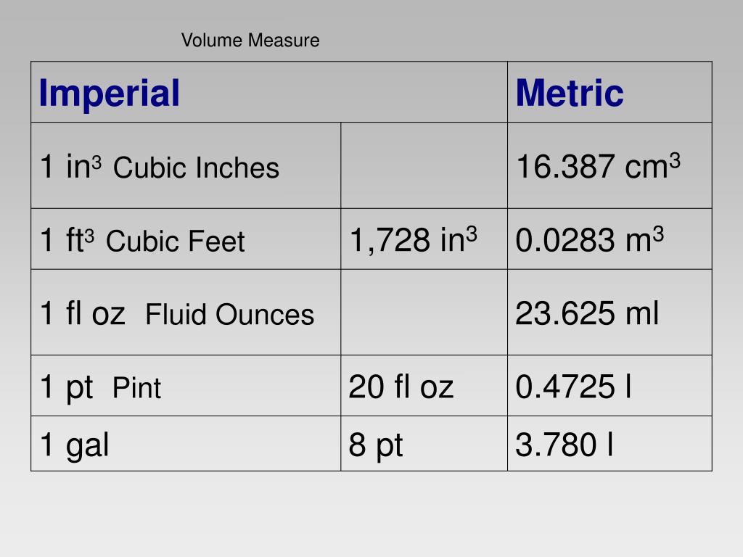Click the word Pint

coord(136,388)
